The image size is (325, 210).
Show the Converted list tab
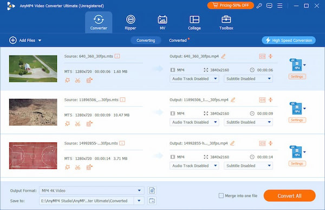178,40
